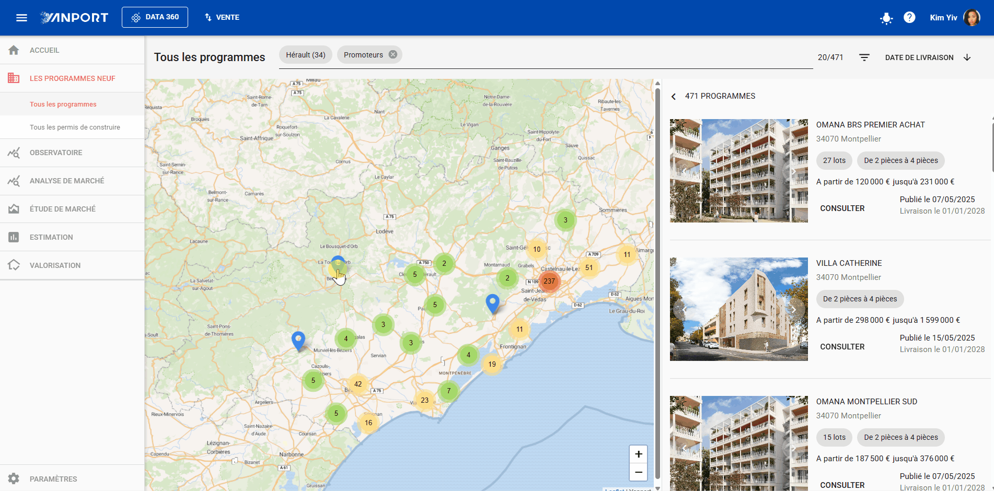Open the Kim Yiv profile avatar
The width and height of the screenshot is (994, 491).
pyautogui.click(x=972, y=17)
